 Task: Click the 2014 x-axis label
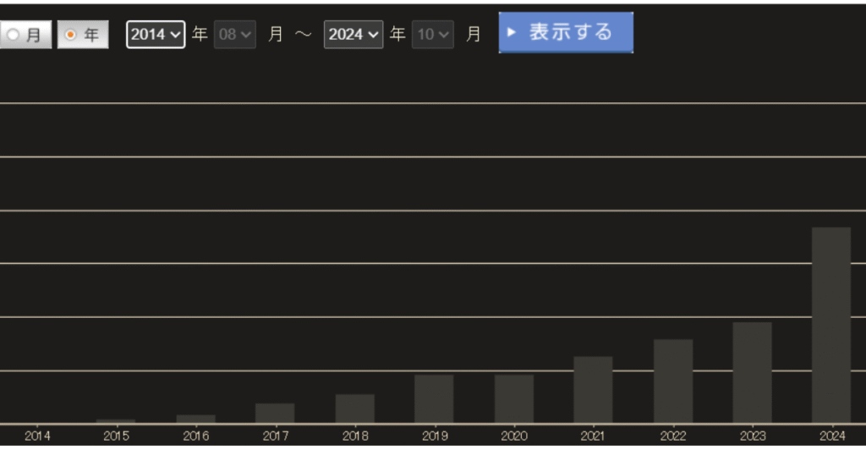pos(37,436)
